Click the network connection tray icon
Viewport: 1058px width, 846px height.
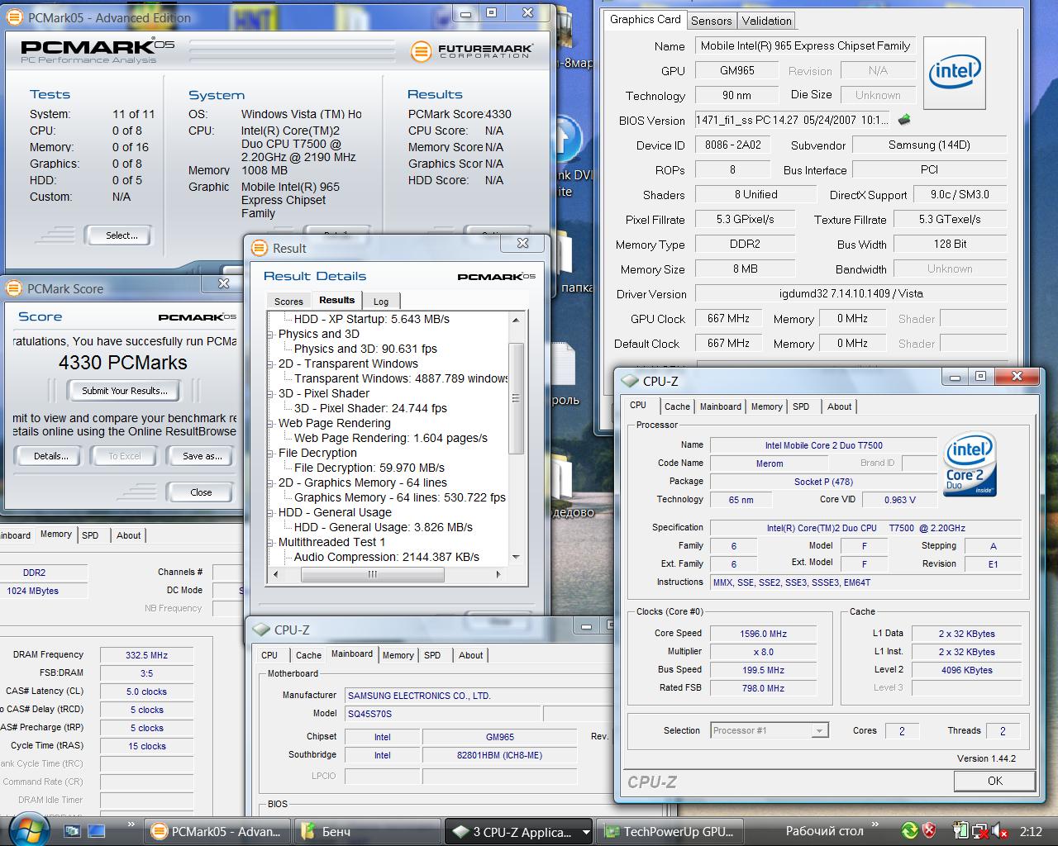[979, 830]
